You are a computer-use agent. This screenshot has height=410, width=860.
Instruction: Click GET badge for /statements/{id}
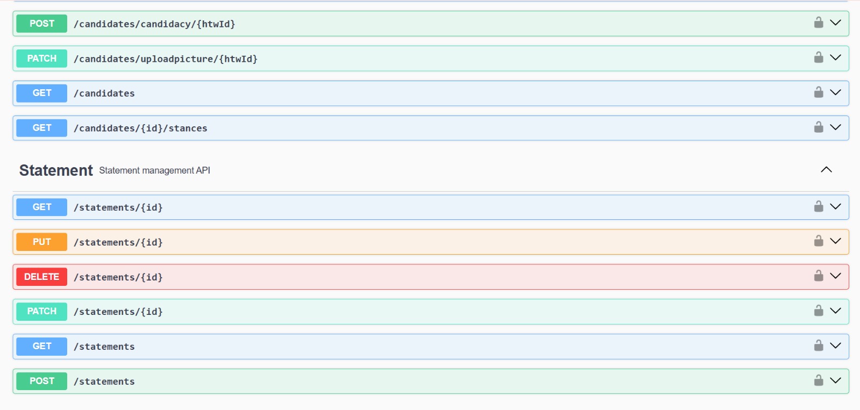(42, 207)
